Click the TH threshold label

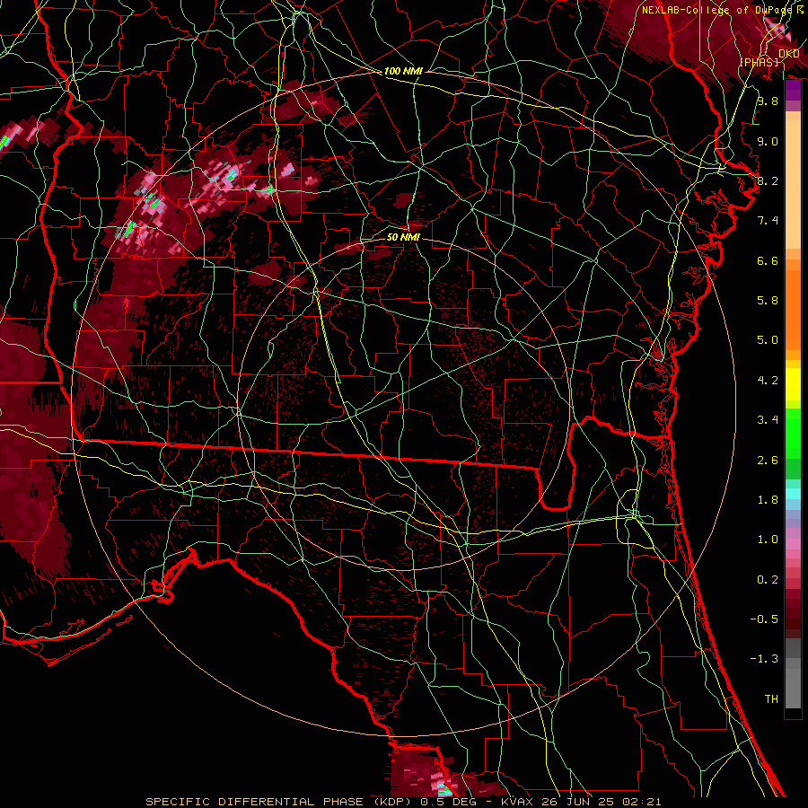click(771, 699)
